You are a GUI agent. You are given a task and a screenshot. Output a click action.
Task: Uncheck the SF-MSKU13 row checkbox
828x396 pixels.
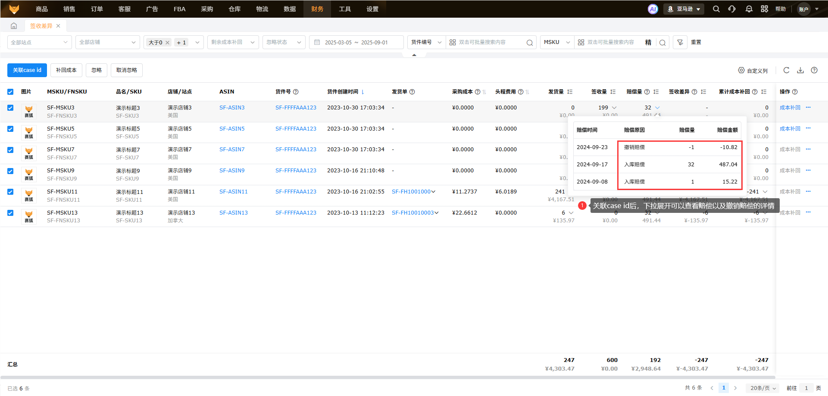tap(10, 213)
